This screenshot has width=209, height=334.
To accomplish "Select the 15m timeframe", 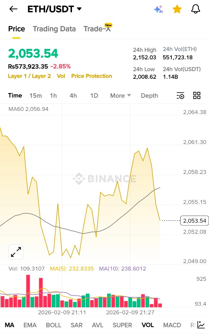I will point(36,96).
